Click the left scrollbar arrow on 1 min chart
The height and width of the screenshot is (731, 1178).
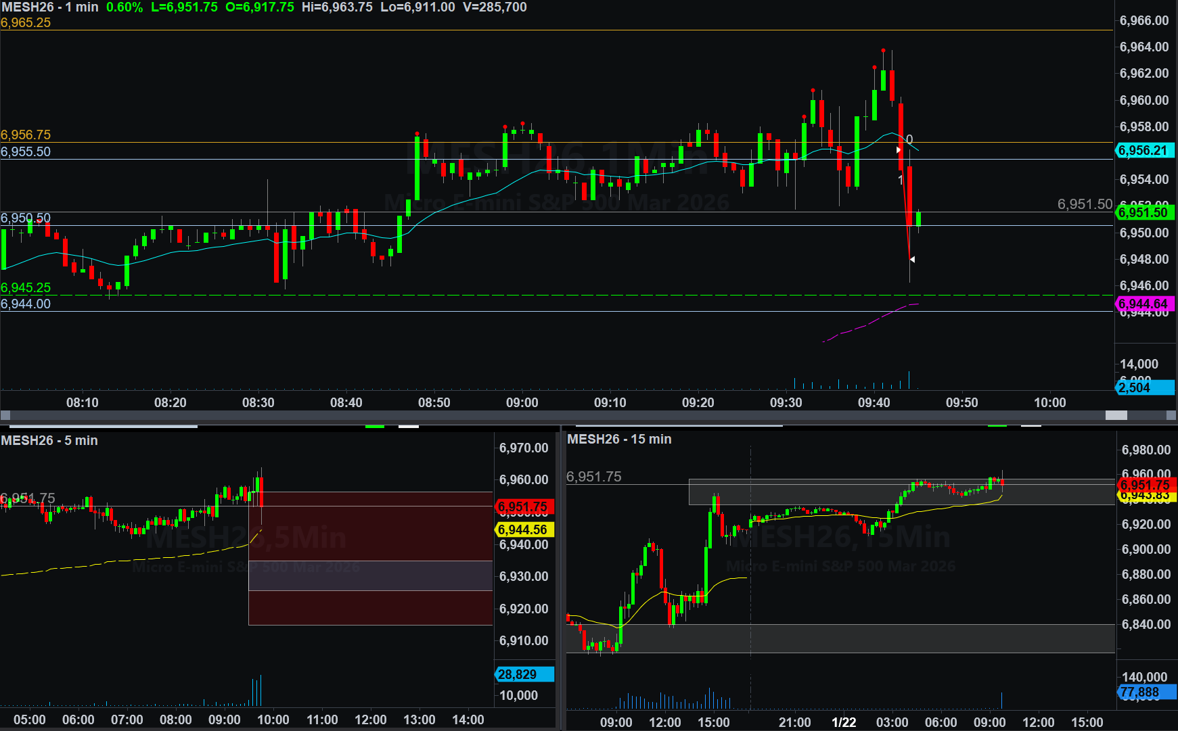pos(5,415)
